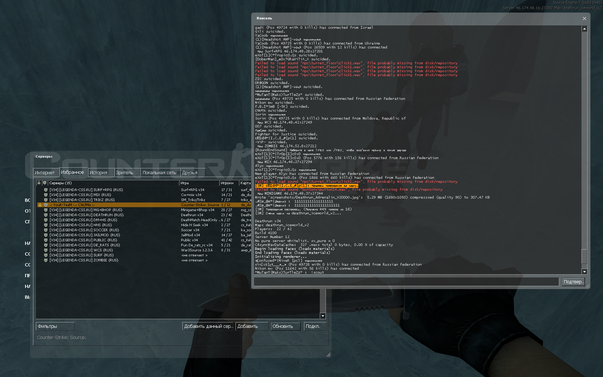603x377 pixels.
Task: Refresh server list with Обновить
Action: [x=285, y=326]
